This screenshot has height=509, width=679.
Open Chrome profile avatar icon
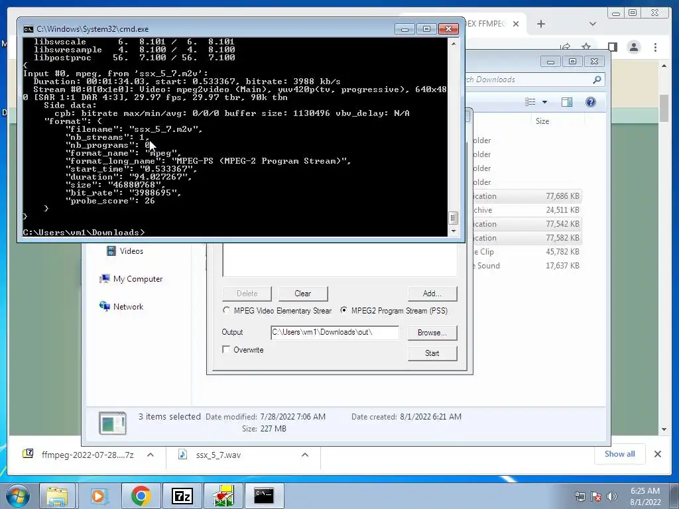pyautogui.click(x=634, y=47)
